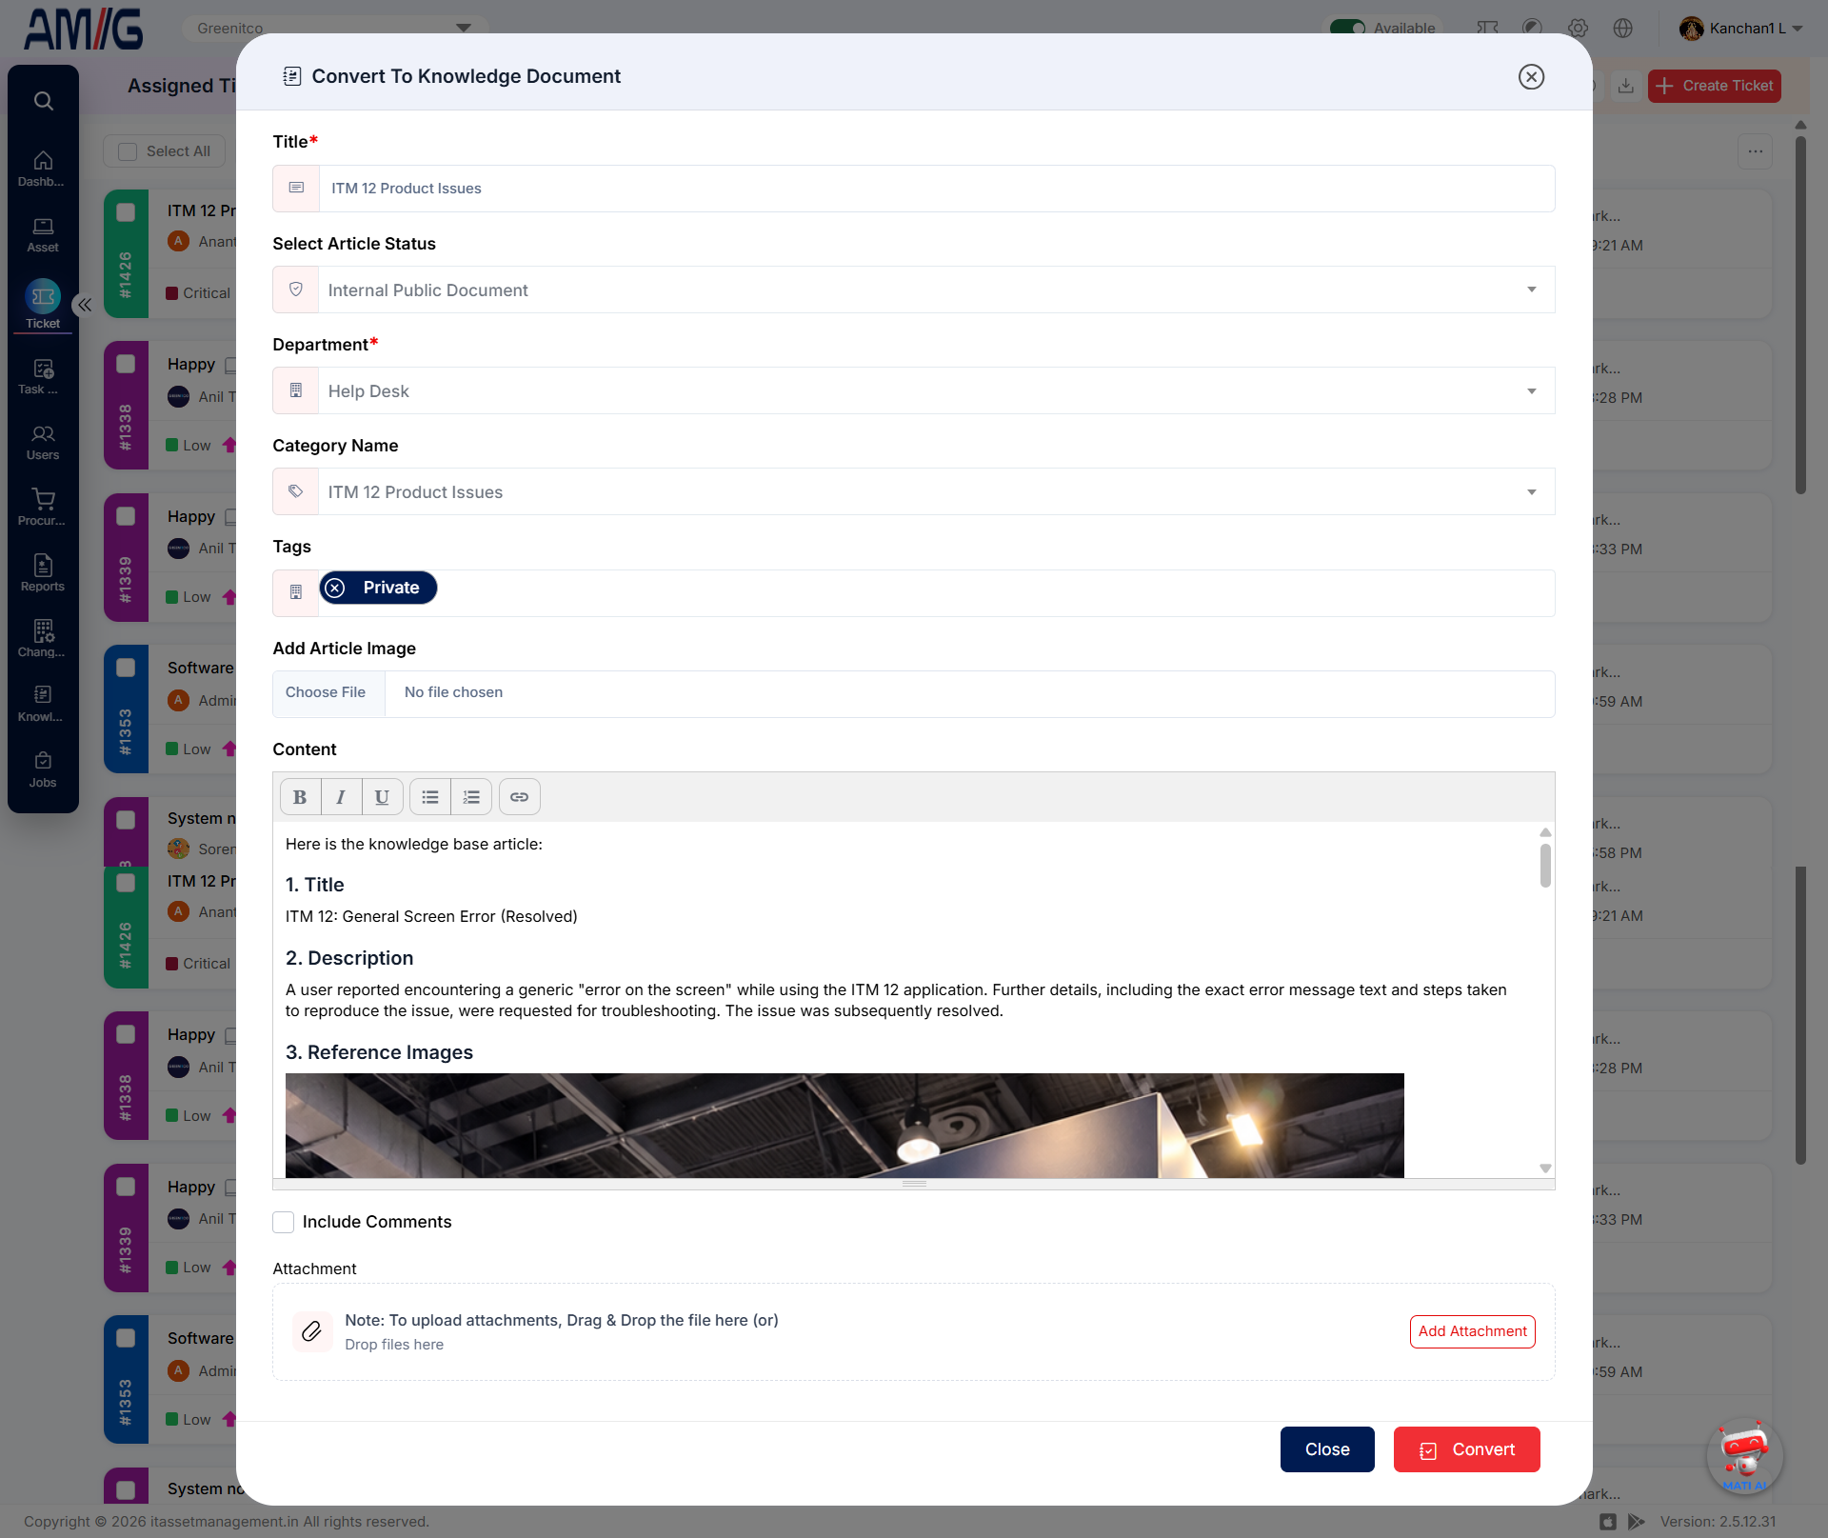1828x1538 pixels.
Task: Open Task module in sidebar
Action: pos(43,376)
